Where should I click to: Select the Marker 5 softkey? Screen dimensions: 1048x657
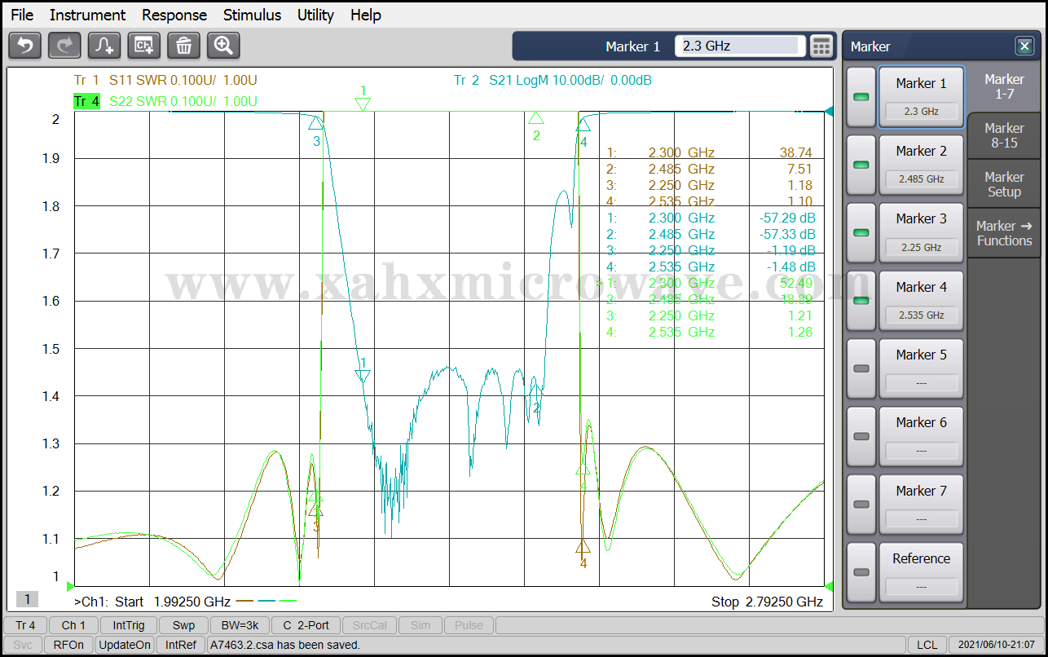pos(921,368)
